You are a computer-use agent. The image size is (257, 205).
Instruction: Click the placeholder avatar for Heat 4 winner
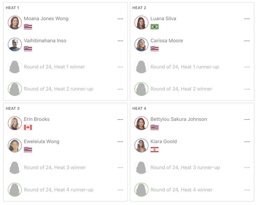pyautogui.click(x=141, y=190)
